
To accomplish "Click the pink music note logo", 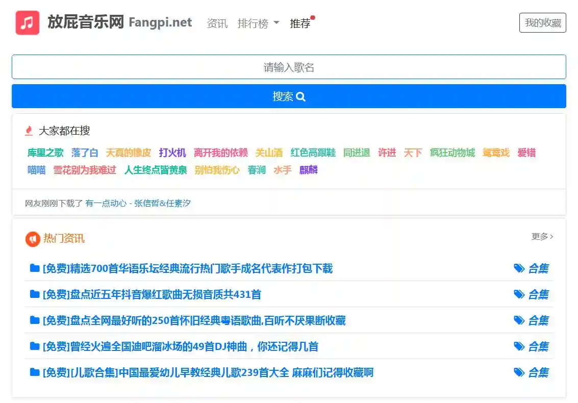I will pyautogui.click(x=28, y=23).
